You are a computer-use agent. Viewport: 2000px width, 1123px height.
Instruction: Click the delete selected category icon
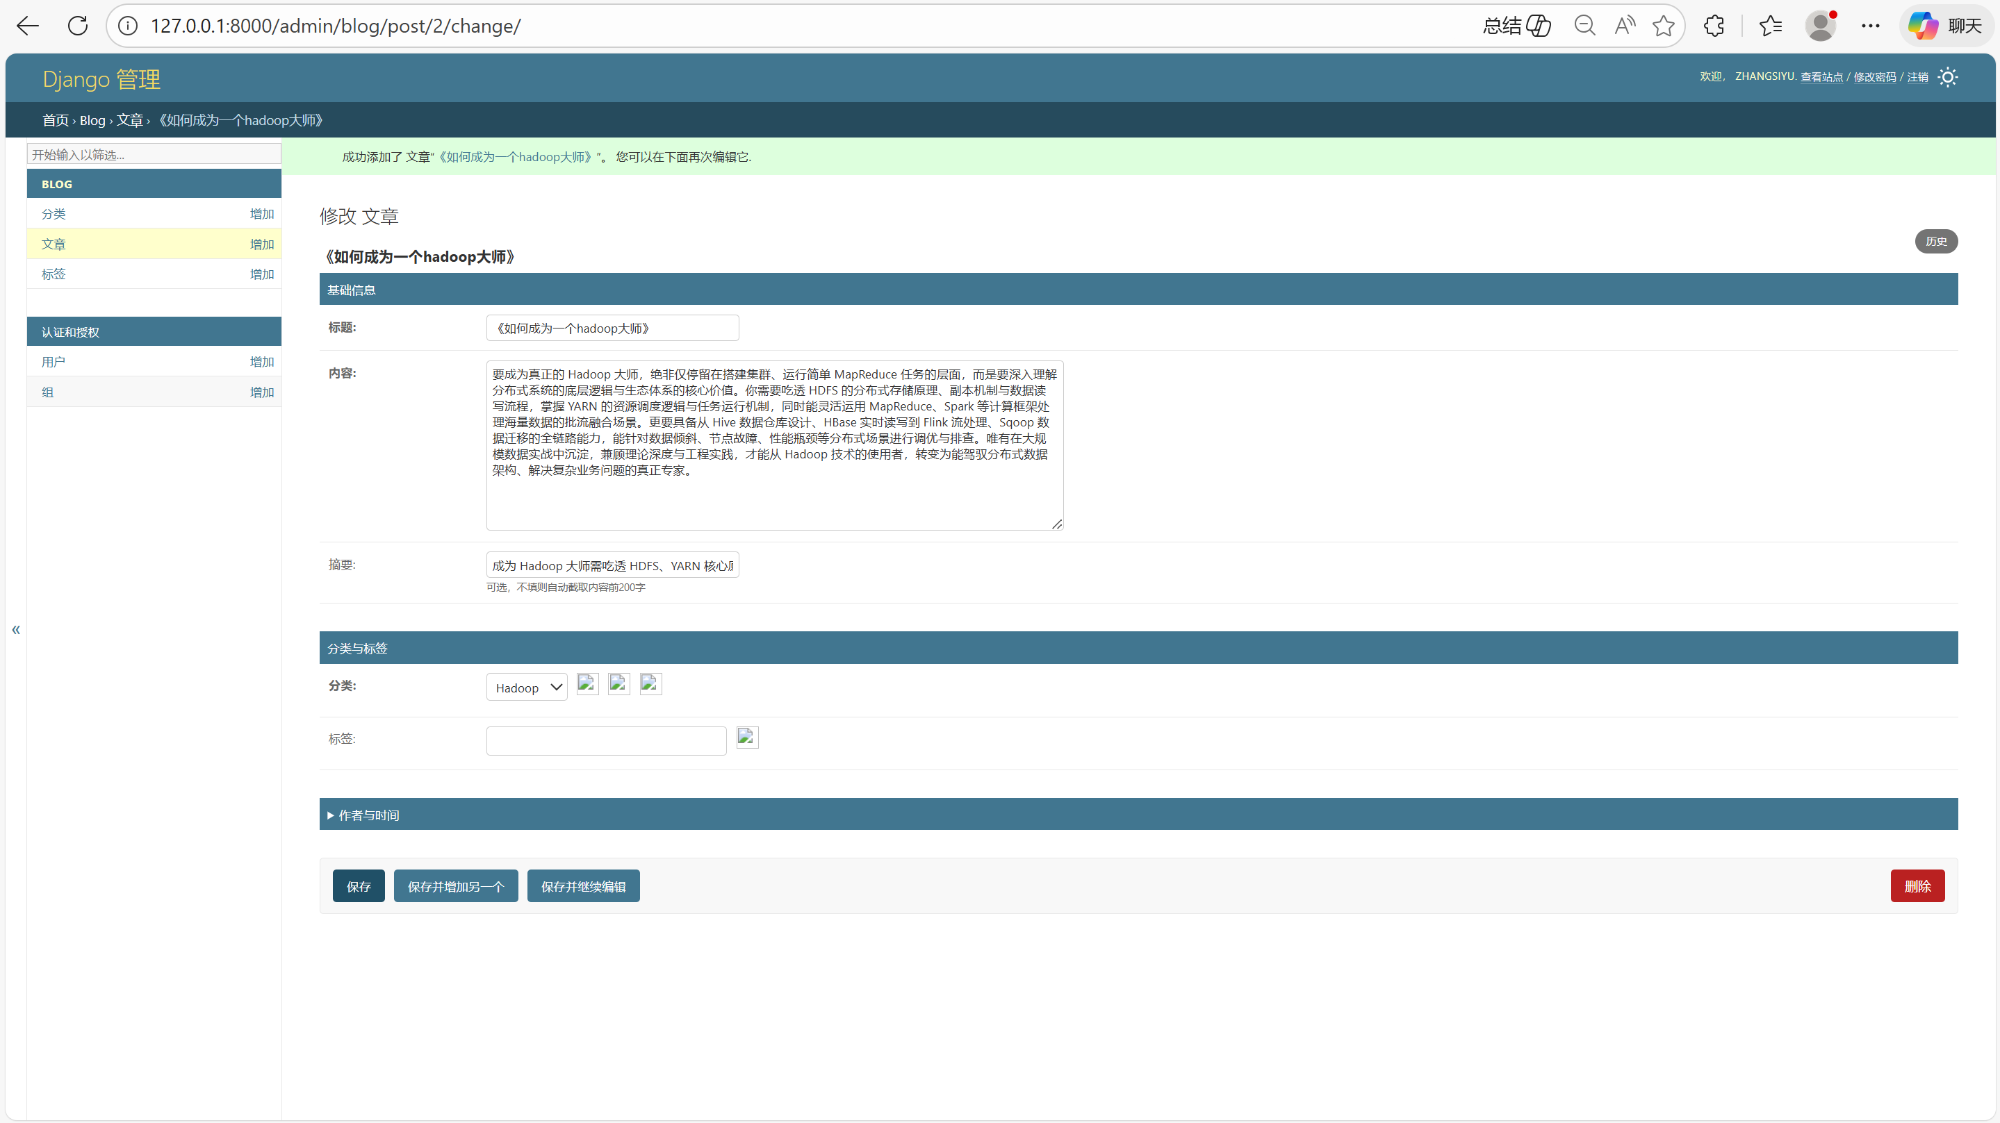click(x=650, y=684)
